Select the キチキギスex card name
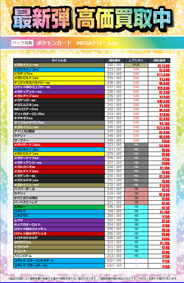Image resolution: width=184 pixels, height=283 pixels. [23, 118]
